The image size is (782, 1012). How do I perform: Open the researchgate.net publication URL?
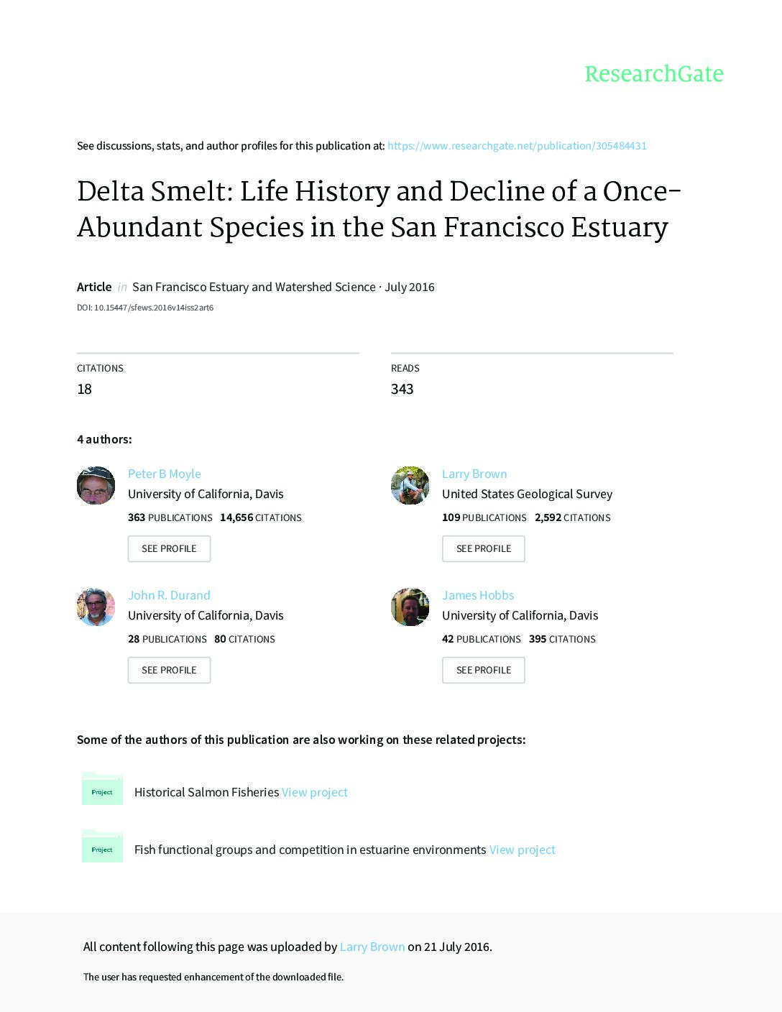coord(517,146)
